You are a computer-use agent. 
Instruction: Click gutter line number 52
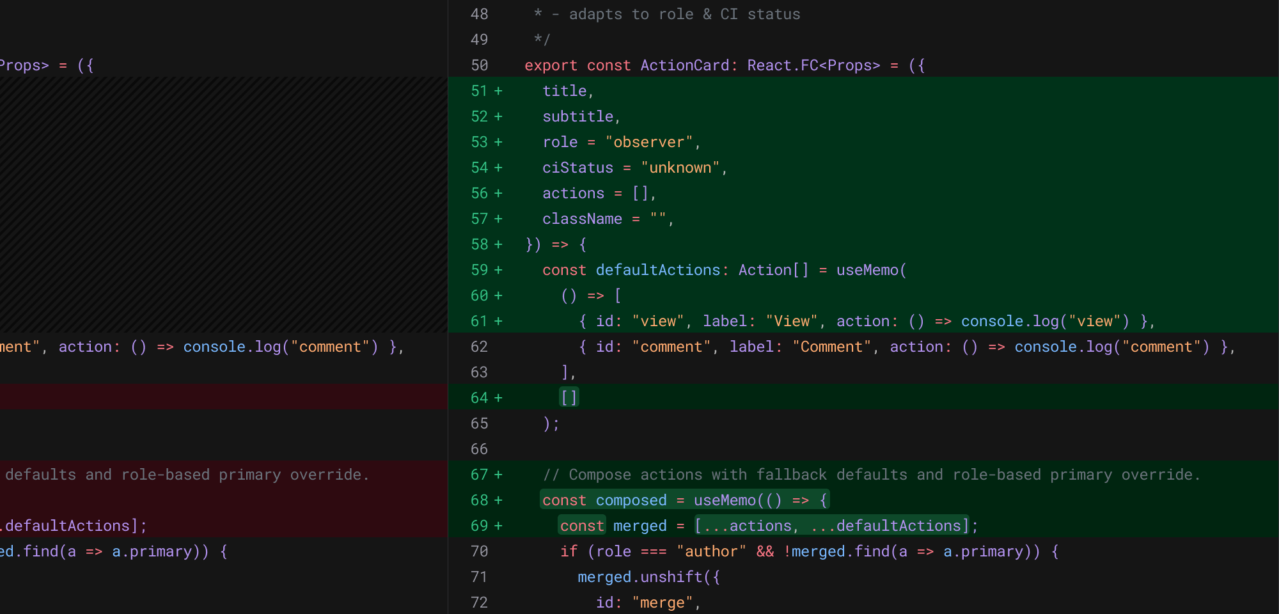click(479, 116)
